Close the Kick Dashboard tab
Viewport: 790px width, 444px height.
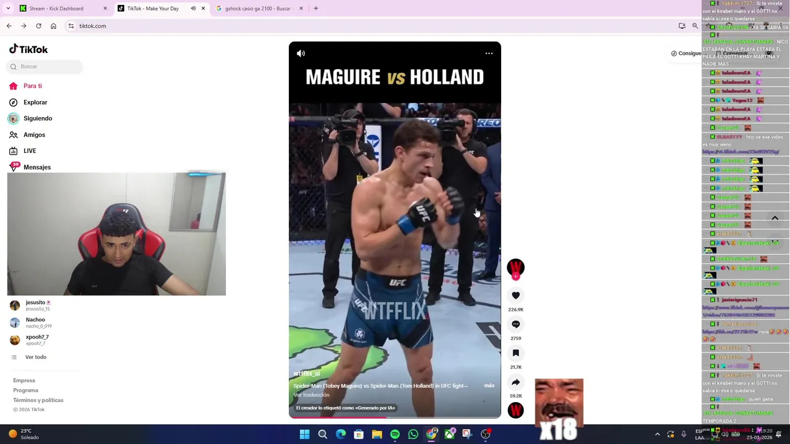pyautogui.click(x=105, y=9)
